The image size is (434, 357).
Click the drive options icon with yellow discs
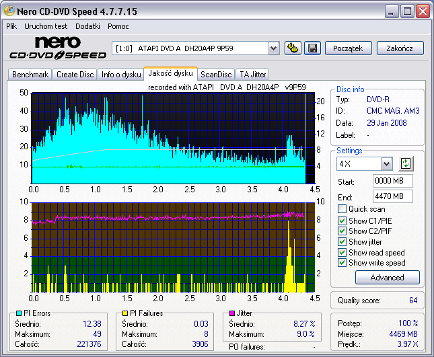(x=293, y=48)
